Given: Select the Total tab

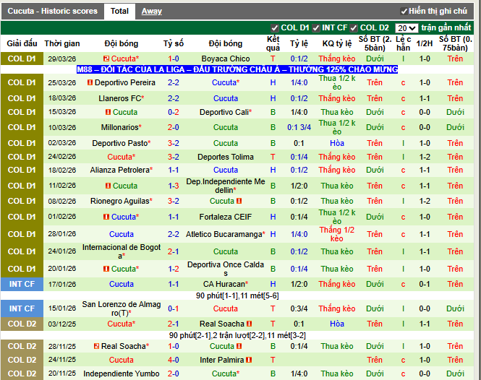Looking at the screenshot, I should 119,12.
